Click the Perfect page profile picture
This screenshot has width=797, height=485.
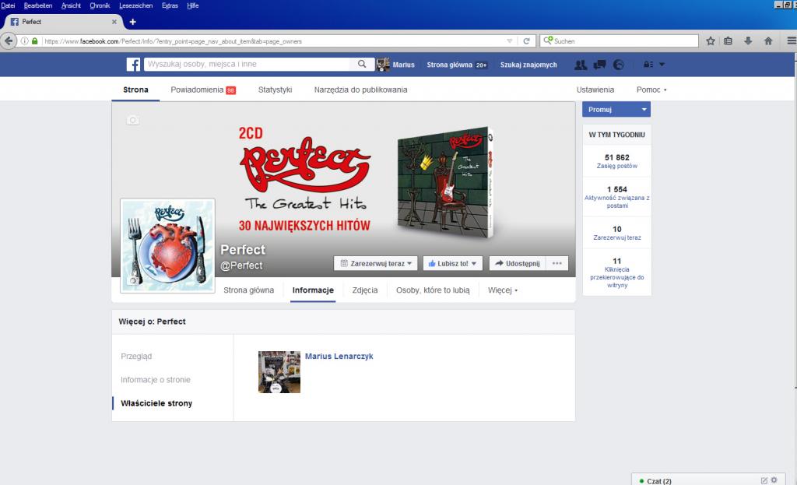(168, 246)
